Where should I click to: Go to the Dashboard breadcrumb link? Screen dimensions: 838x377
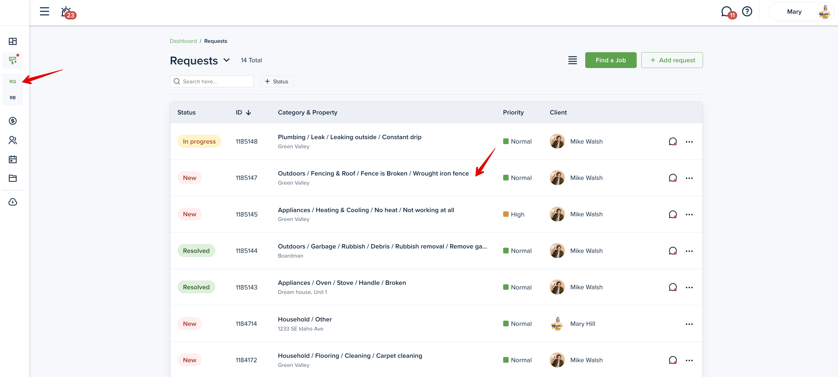point(183,41)
